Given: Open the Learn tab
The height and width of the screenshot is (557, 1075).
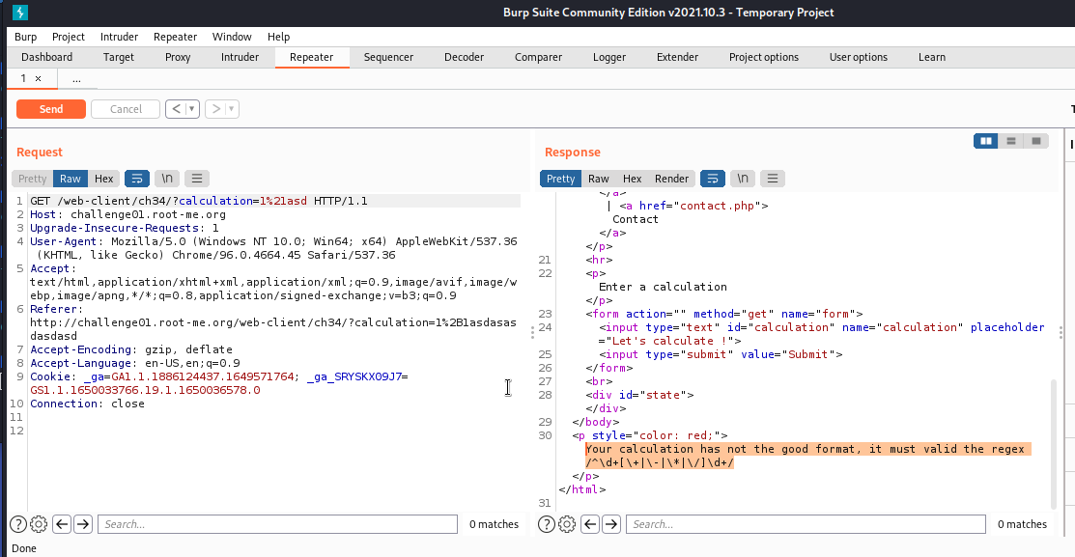Looking at the screenshot, I should pyautogui.click(x=932, y=58).
